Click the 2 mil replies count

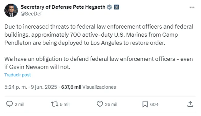click(19, 104)
